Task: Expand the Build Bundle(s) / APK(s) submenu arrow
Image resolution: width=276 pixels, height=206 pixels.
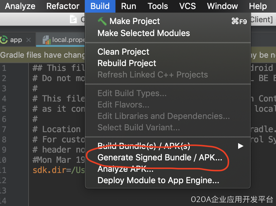Action: pyautogui.click(x=240, y=146)
